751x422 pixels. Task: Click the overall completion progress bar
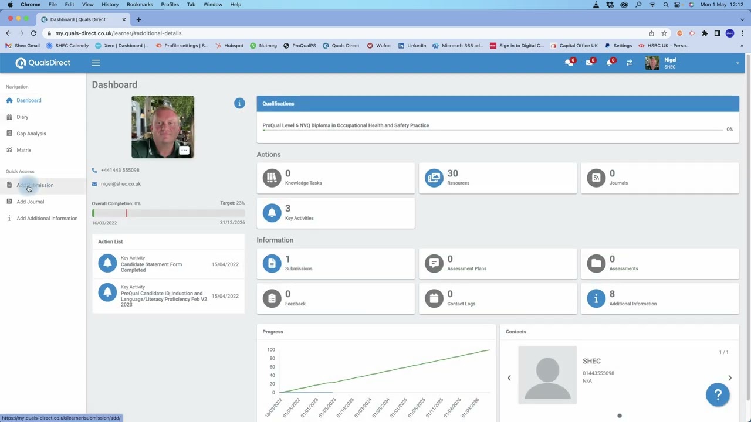coord(168,213)
